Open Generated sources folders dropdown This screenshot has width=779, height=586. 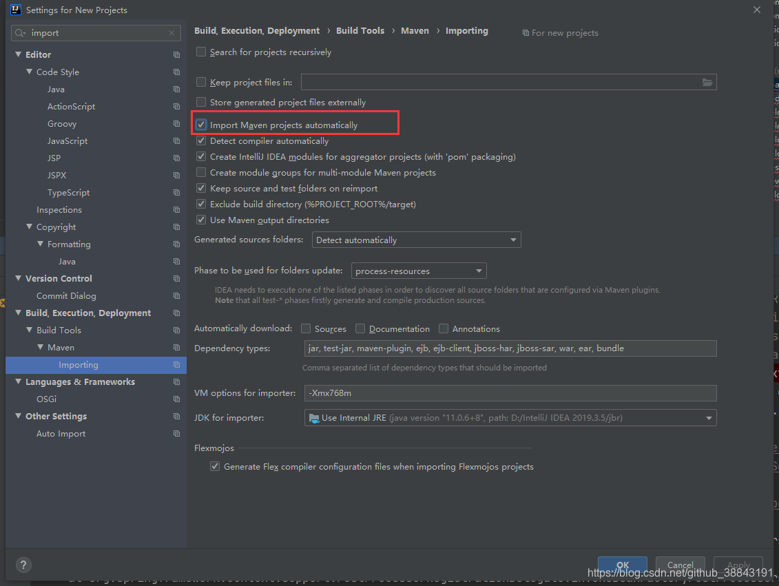[x=416, y=240]
